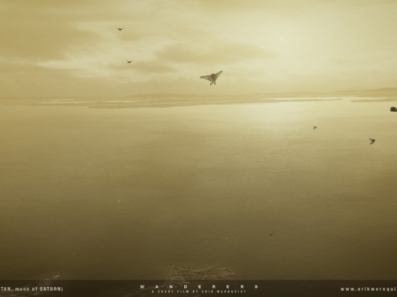Click the tiny flyer over the right-side water
Screen dimensions: 397x297
pyautogui.click(x=314, y=127)
